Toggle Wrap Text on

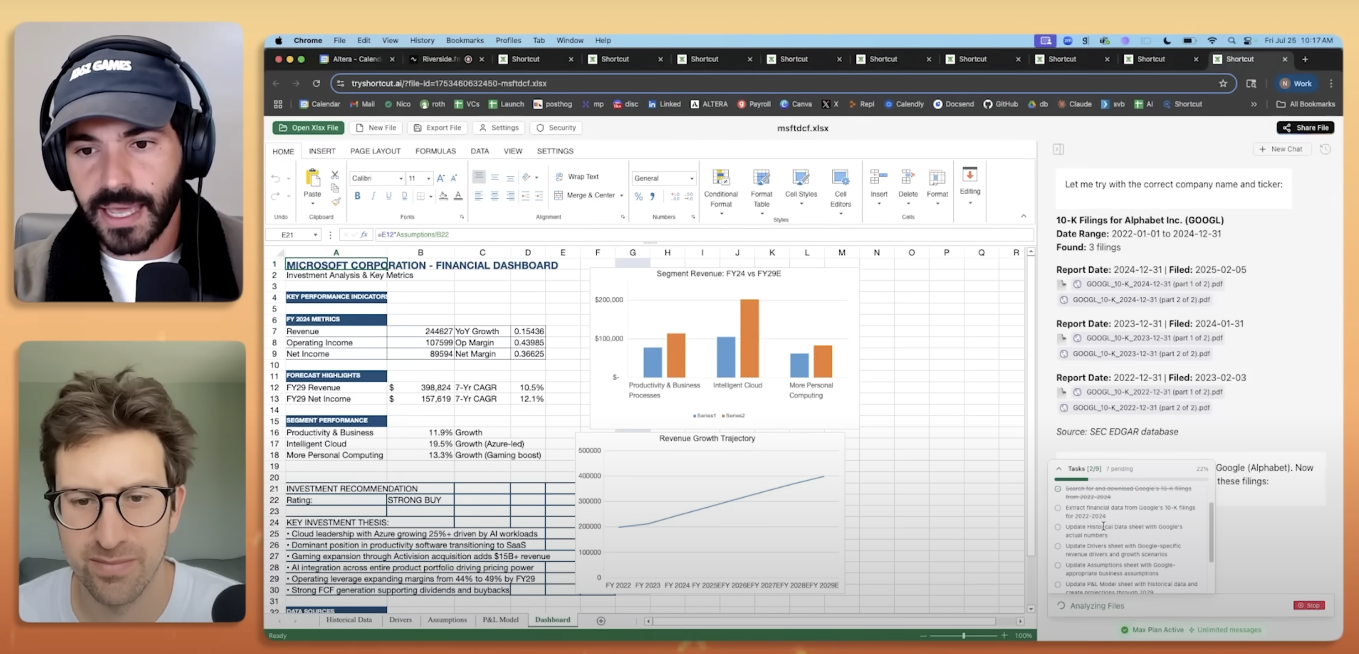(x=577, y=177)
